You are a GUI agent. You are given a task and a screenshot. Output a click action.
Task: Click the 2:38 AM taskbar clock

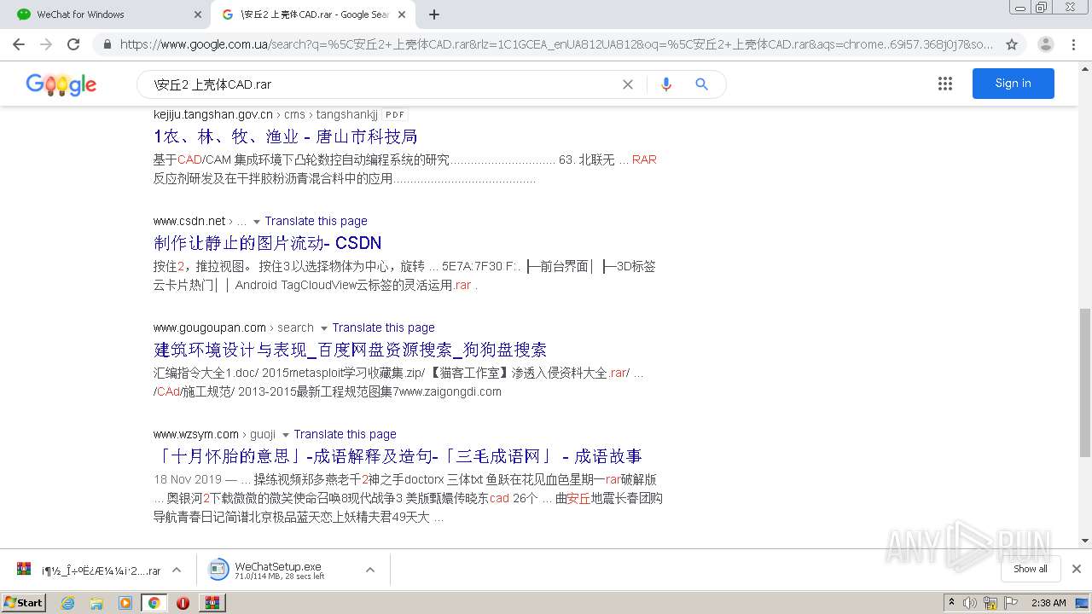(x=1048, y=603)
